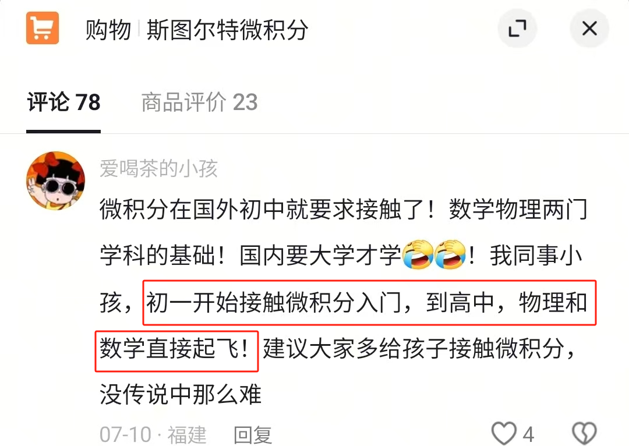Screen dimensions: 629x446
Task: Open the profile of user 爱喝茶的小孩
Action: click(x=159, y=168)
